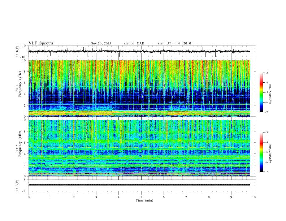Click the "Nov.20, 2025" date text

(101, 43)
